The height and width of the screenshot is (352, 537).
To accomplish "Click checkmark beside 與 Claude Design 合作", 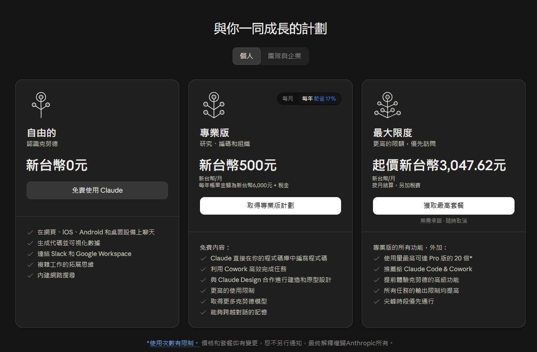I will click(x=203, y=280).
